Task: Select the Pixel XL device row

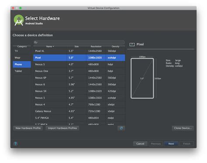Action: (79, 51)
